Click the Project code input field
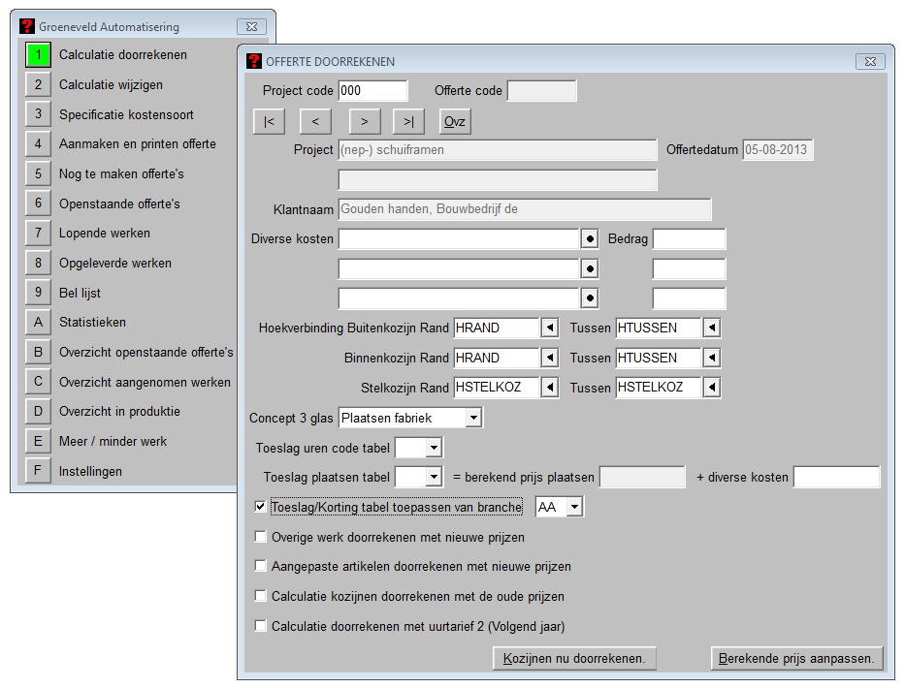This screenshot has height=688, width=905. pos(372,91)
